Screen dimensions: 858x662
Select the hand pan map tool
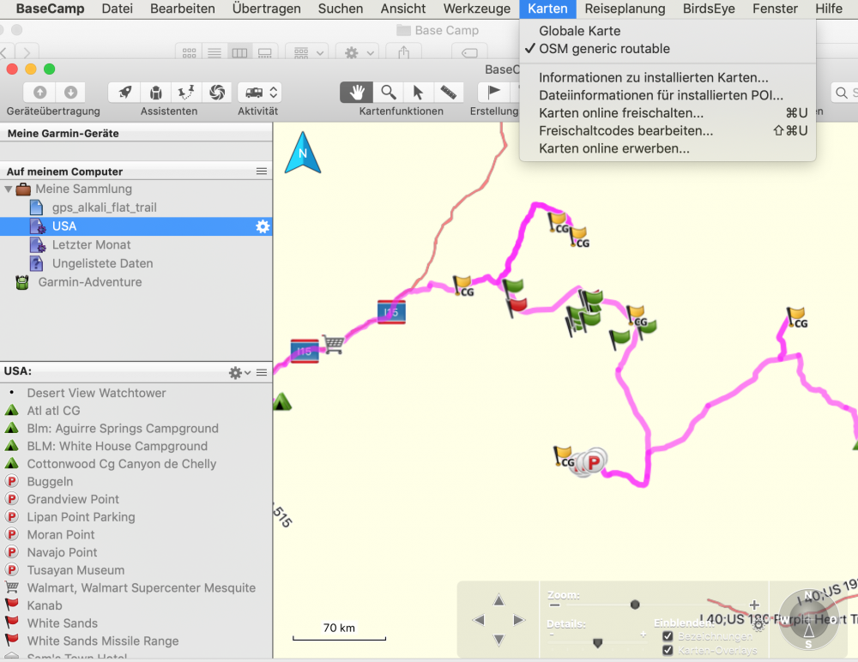357,92
